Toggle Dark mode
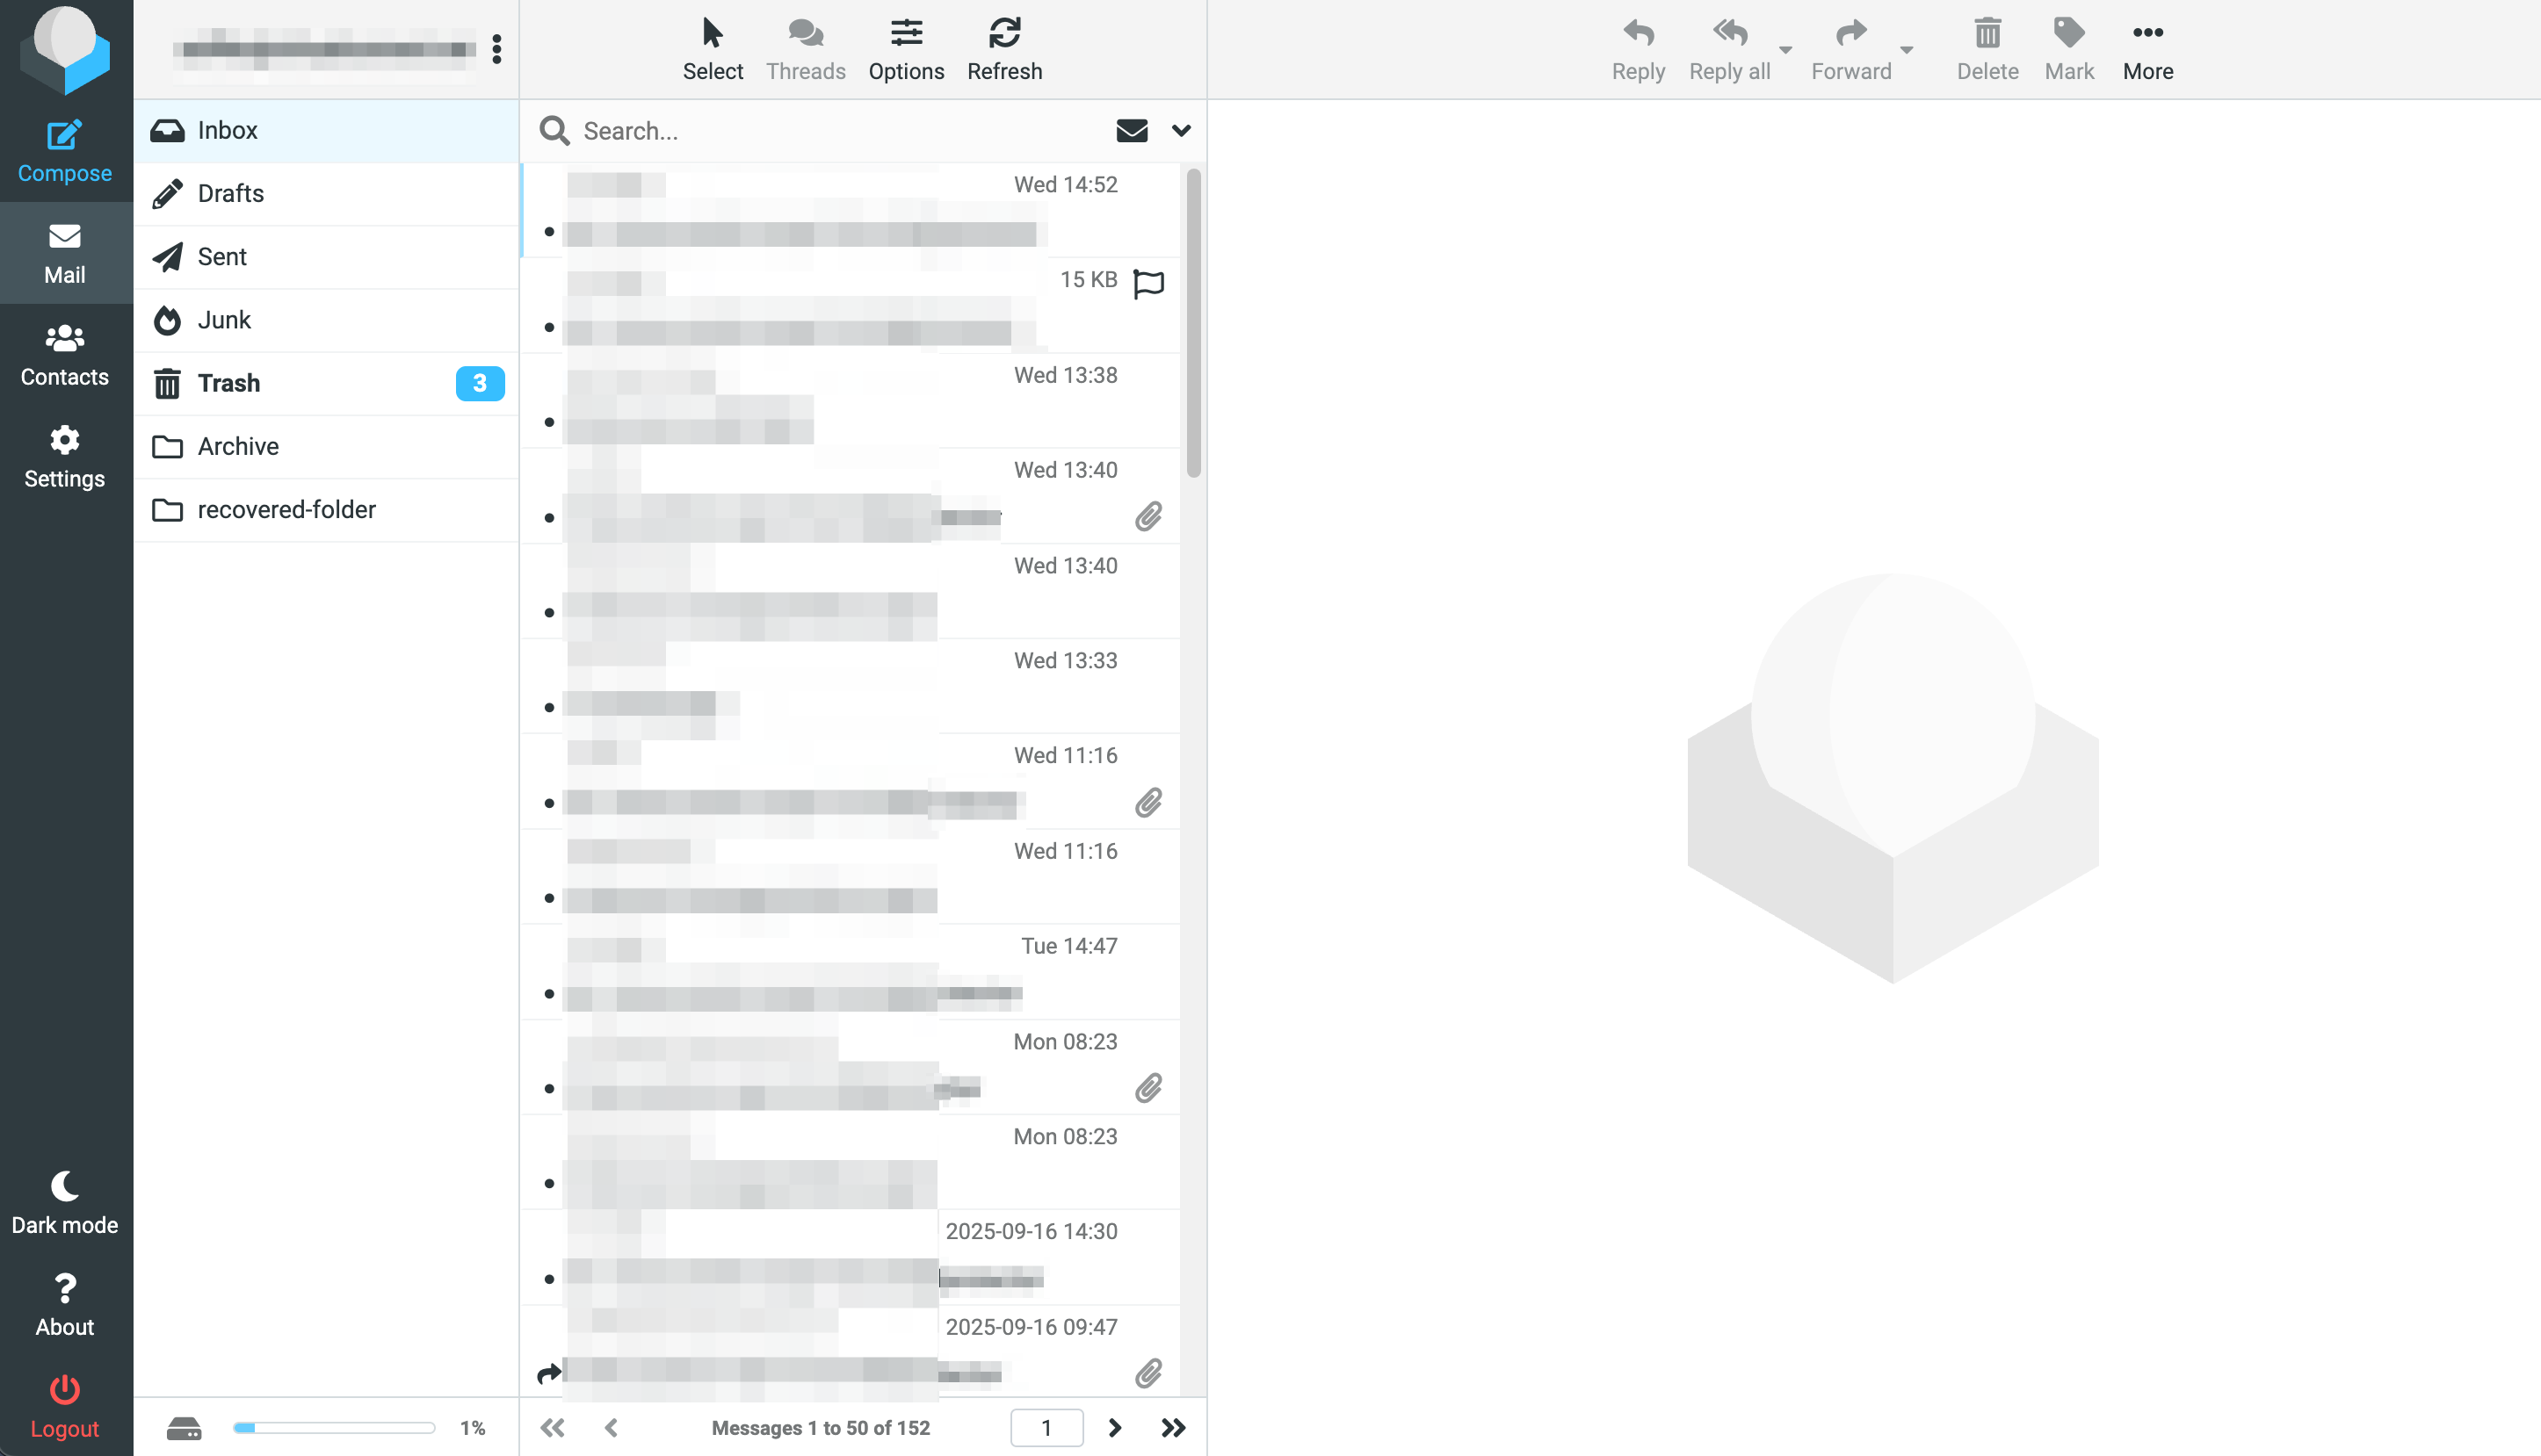 [64, 1187]
